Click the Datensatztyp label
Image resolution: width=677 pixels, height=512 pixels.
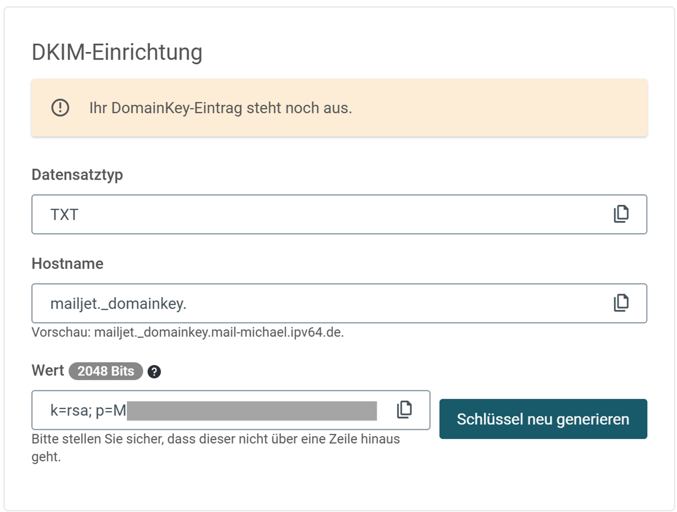pos(77,175)
